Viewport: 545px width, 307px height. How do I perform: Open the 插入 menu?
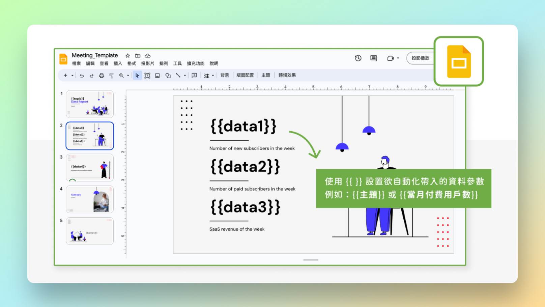(118, 63)
